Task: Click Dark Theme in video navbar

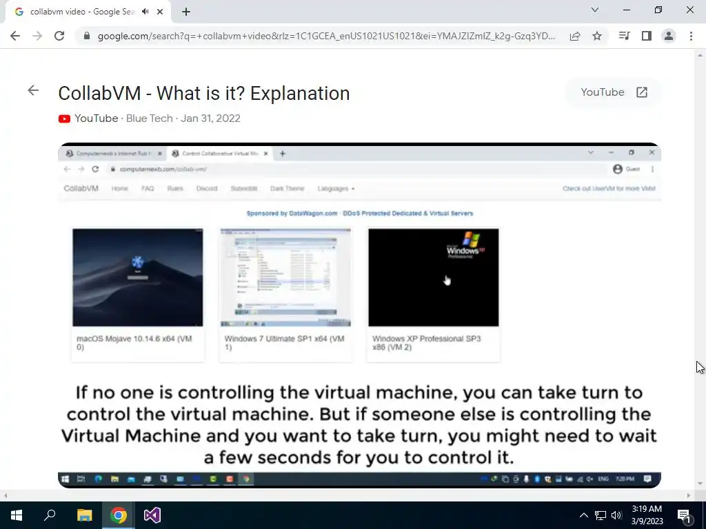Action: (x=288, y=189)
